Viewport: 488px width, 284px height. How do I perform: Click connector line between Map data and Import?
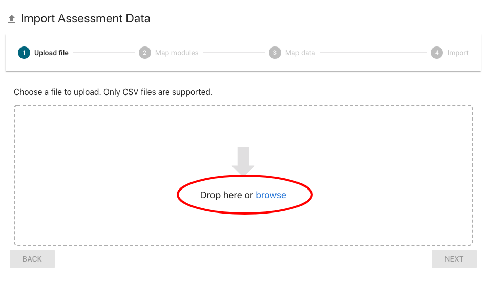[373, 53]
